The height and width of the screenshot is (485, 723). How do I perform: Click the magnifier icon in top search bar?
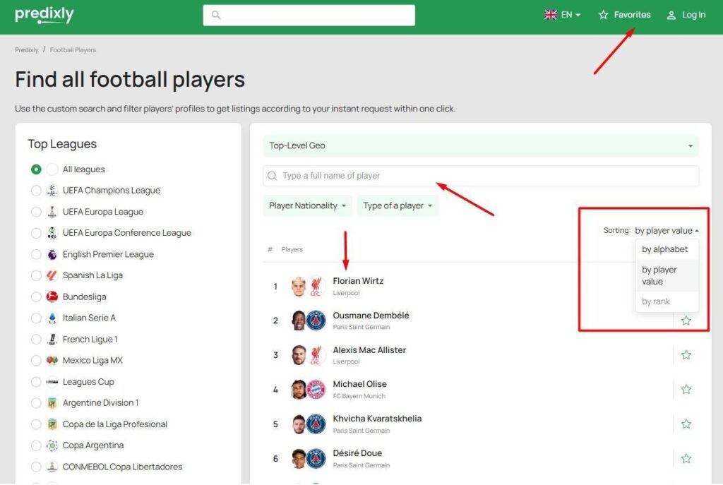point(216,15)
